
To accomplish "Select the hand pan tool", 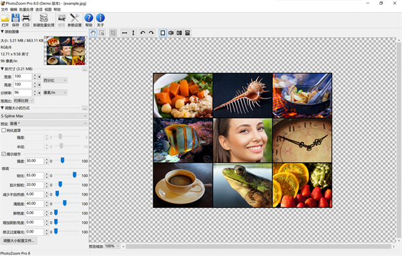I will [x=93, y=33].
